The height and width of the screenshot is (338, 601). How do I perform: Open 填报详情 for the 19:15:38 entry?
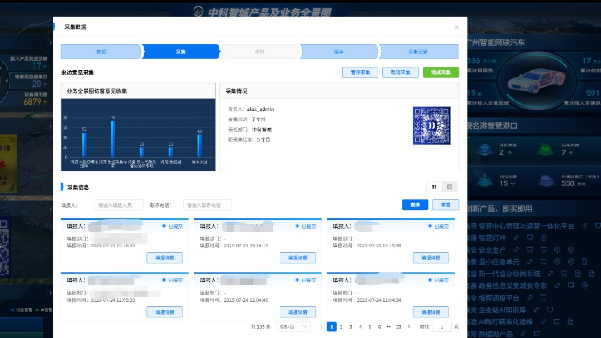coord(430,258)
